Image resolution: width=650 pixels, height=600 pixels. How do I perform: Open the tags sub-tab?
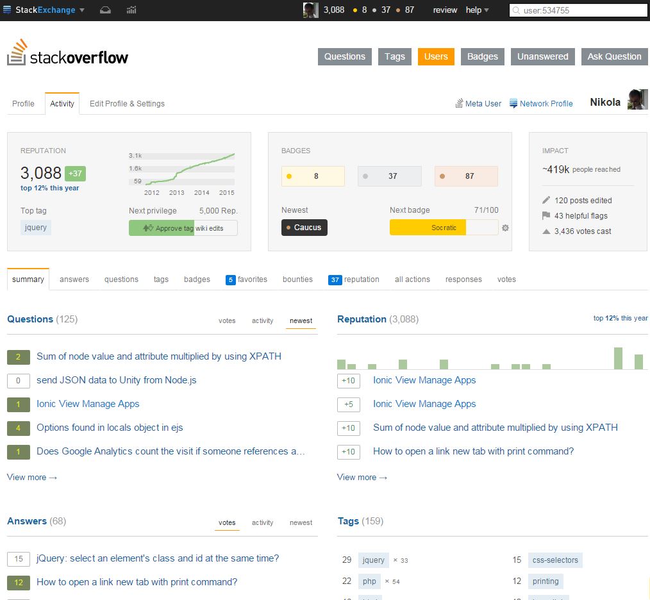pyautogui.click(x=162, y=279)
